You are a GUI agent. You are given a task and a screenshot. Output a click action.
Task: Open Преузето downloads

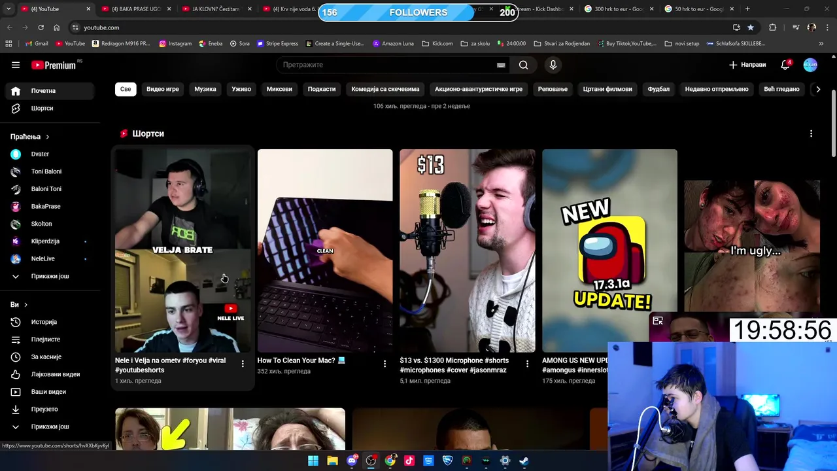pos(51,409)
